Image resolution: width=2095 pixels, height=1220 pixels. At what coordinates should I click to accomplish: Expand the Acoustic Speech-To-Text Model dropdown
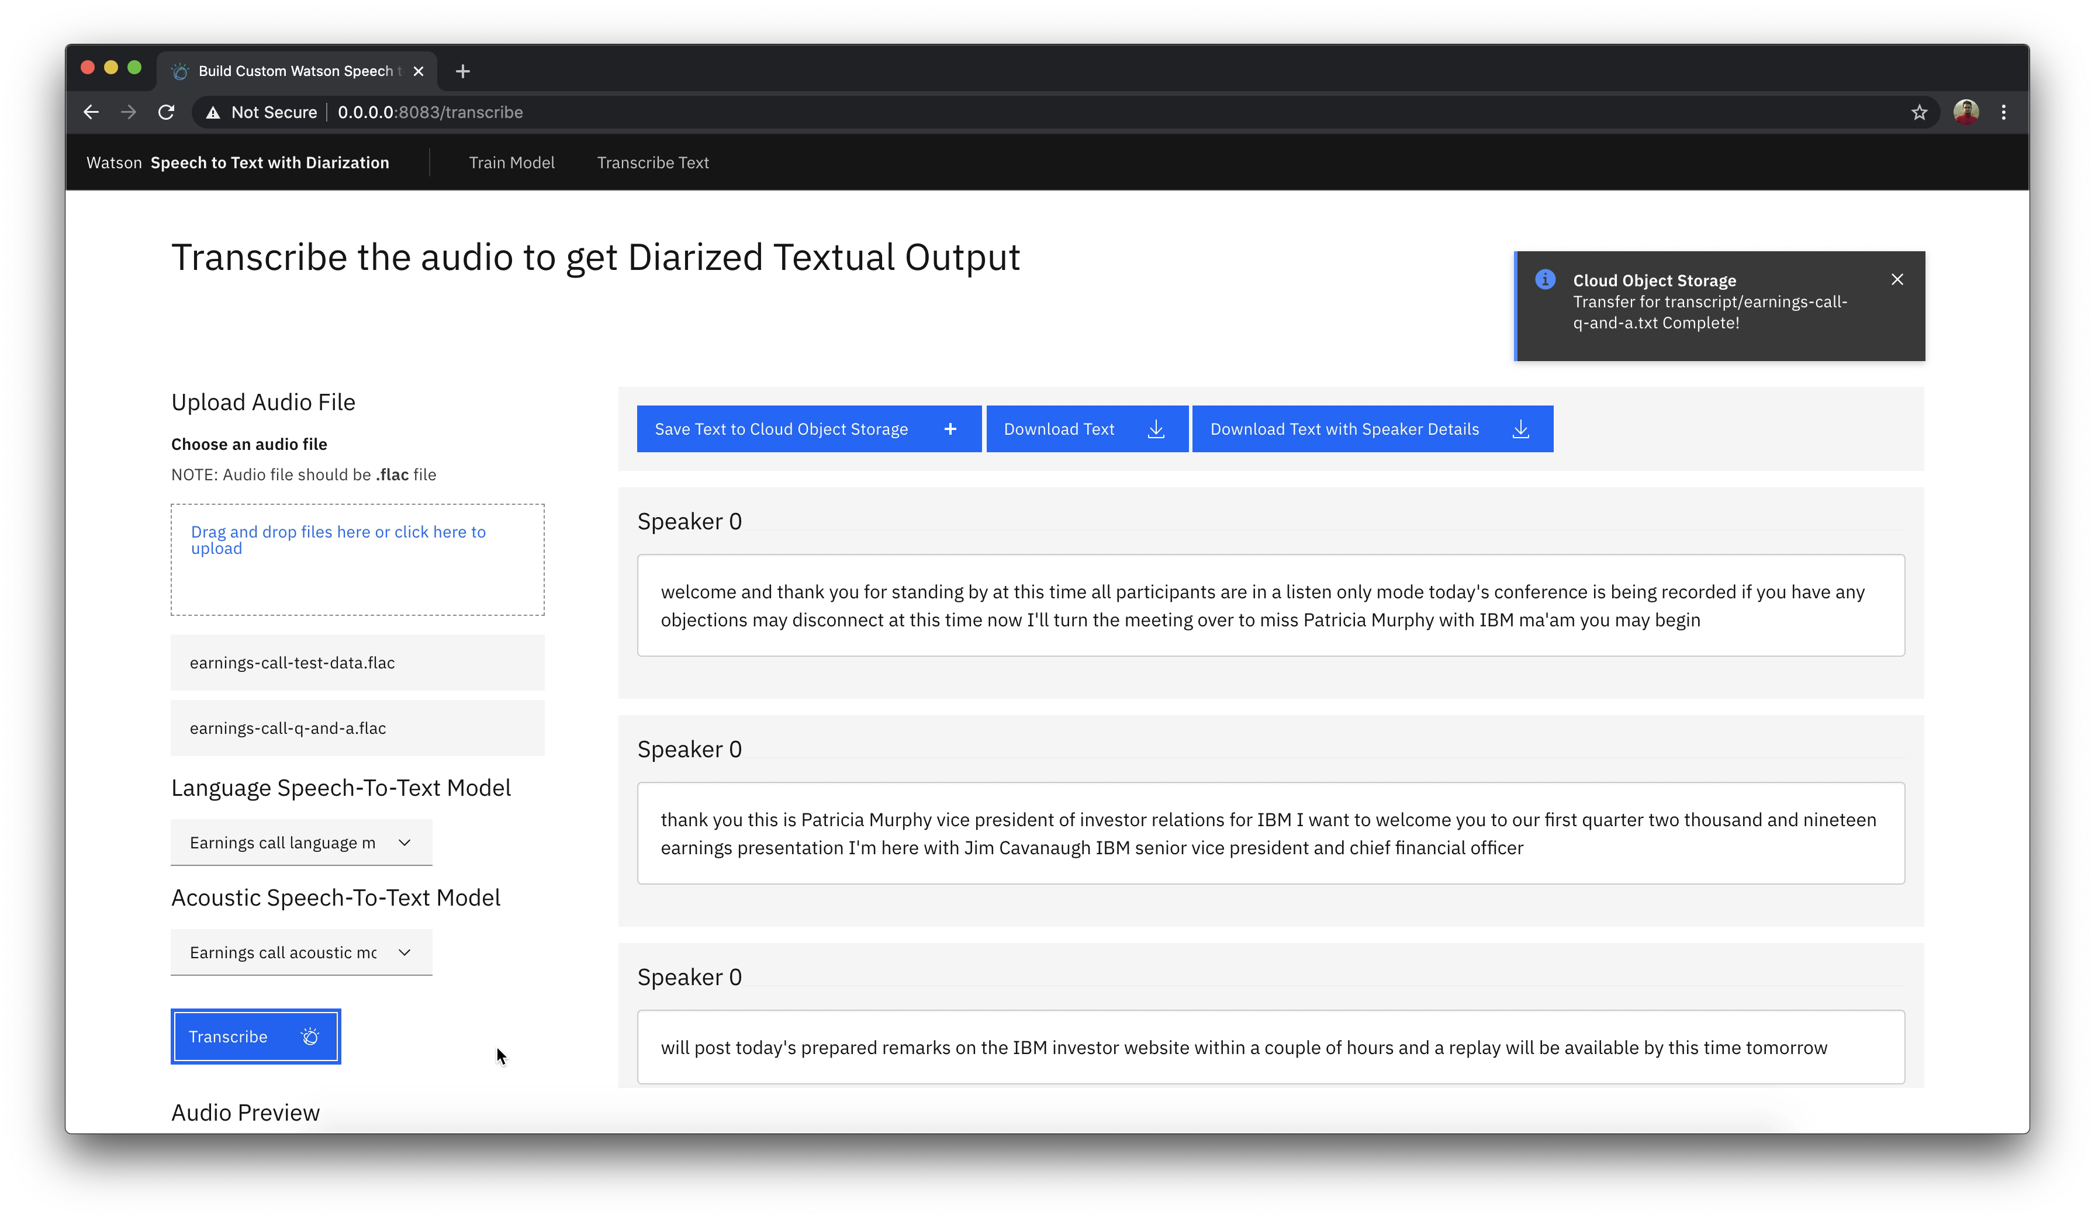[301, 952]
